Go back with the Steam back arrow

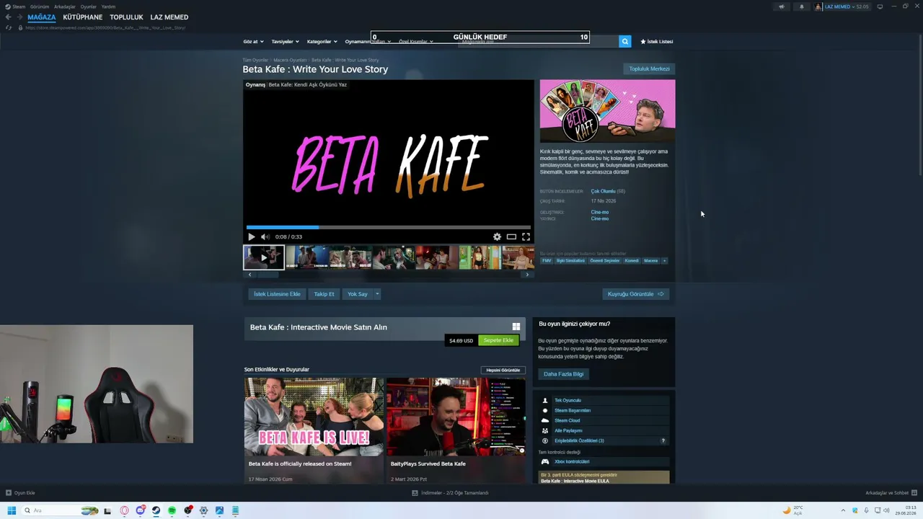[9, 17]
